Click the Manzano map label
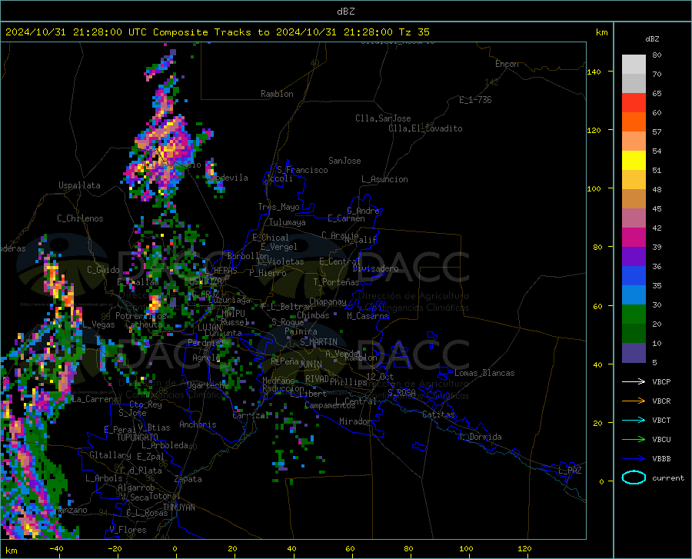 71,510
